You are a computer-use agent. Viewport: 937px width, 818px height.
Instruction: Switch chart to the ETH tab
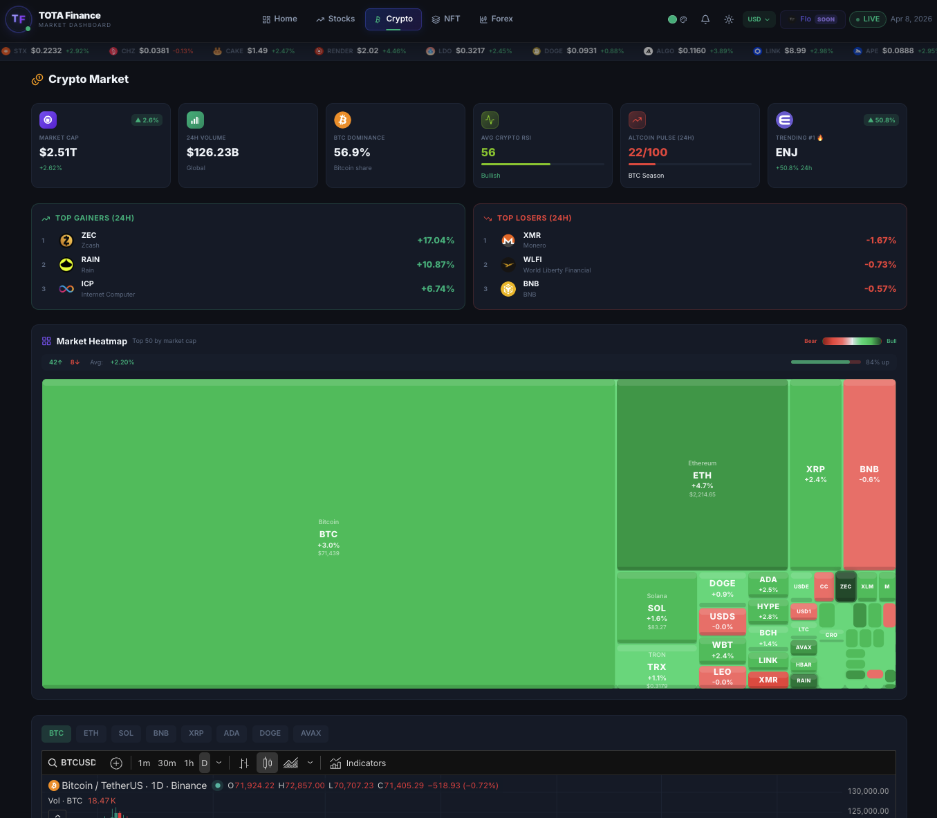click(91, 733)
